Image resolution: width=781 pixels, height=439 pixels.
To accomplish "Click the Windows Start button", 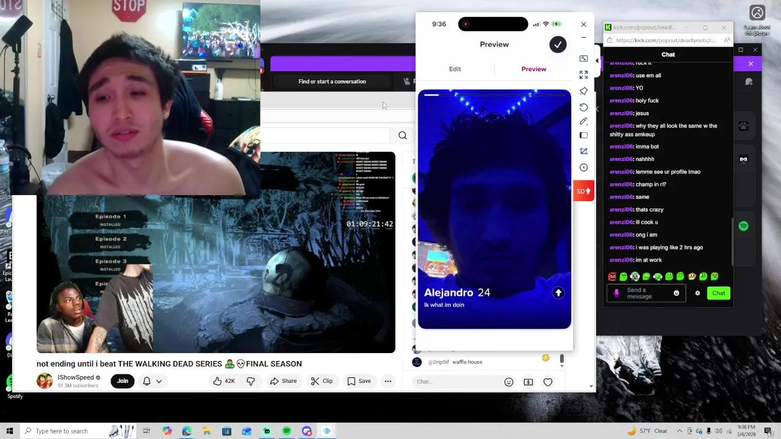I will click(10, 431).
